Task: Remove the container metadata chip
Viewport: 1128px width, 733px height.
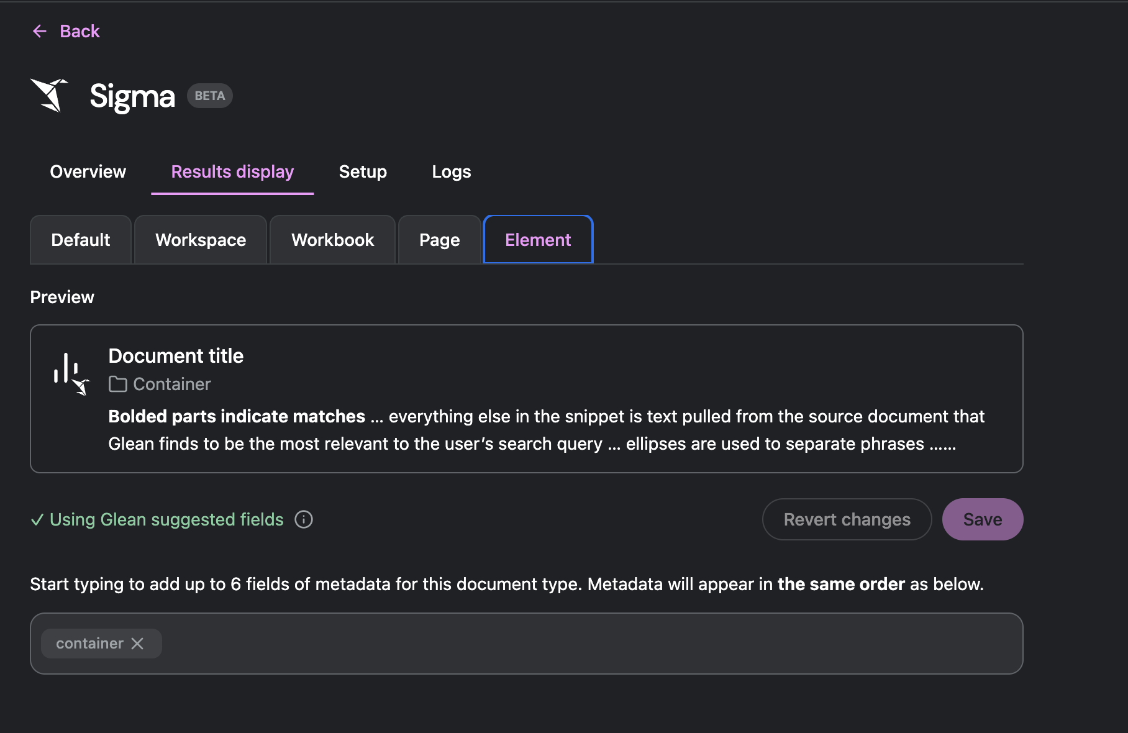Action: (x=137, y=644)
